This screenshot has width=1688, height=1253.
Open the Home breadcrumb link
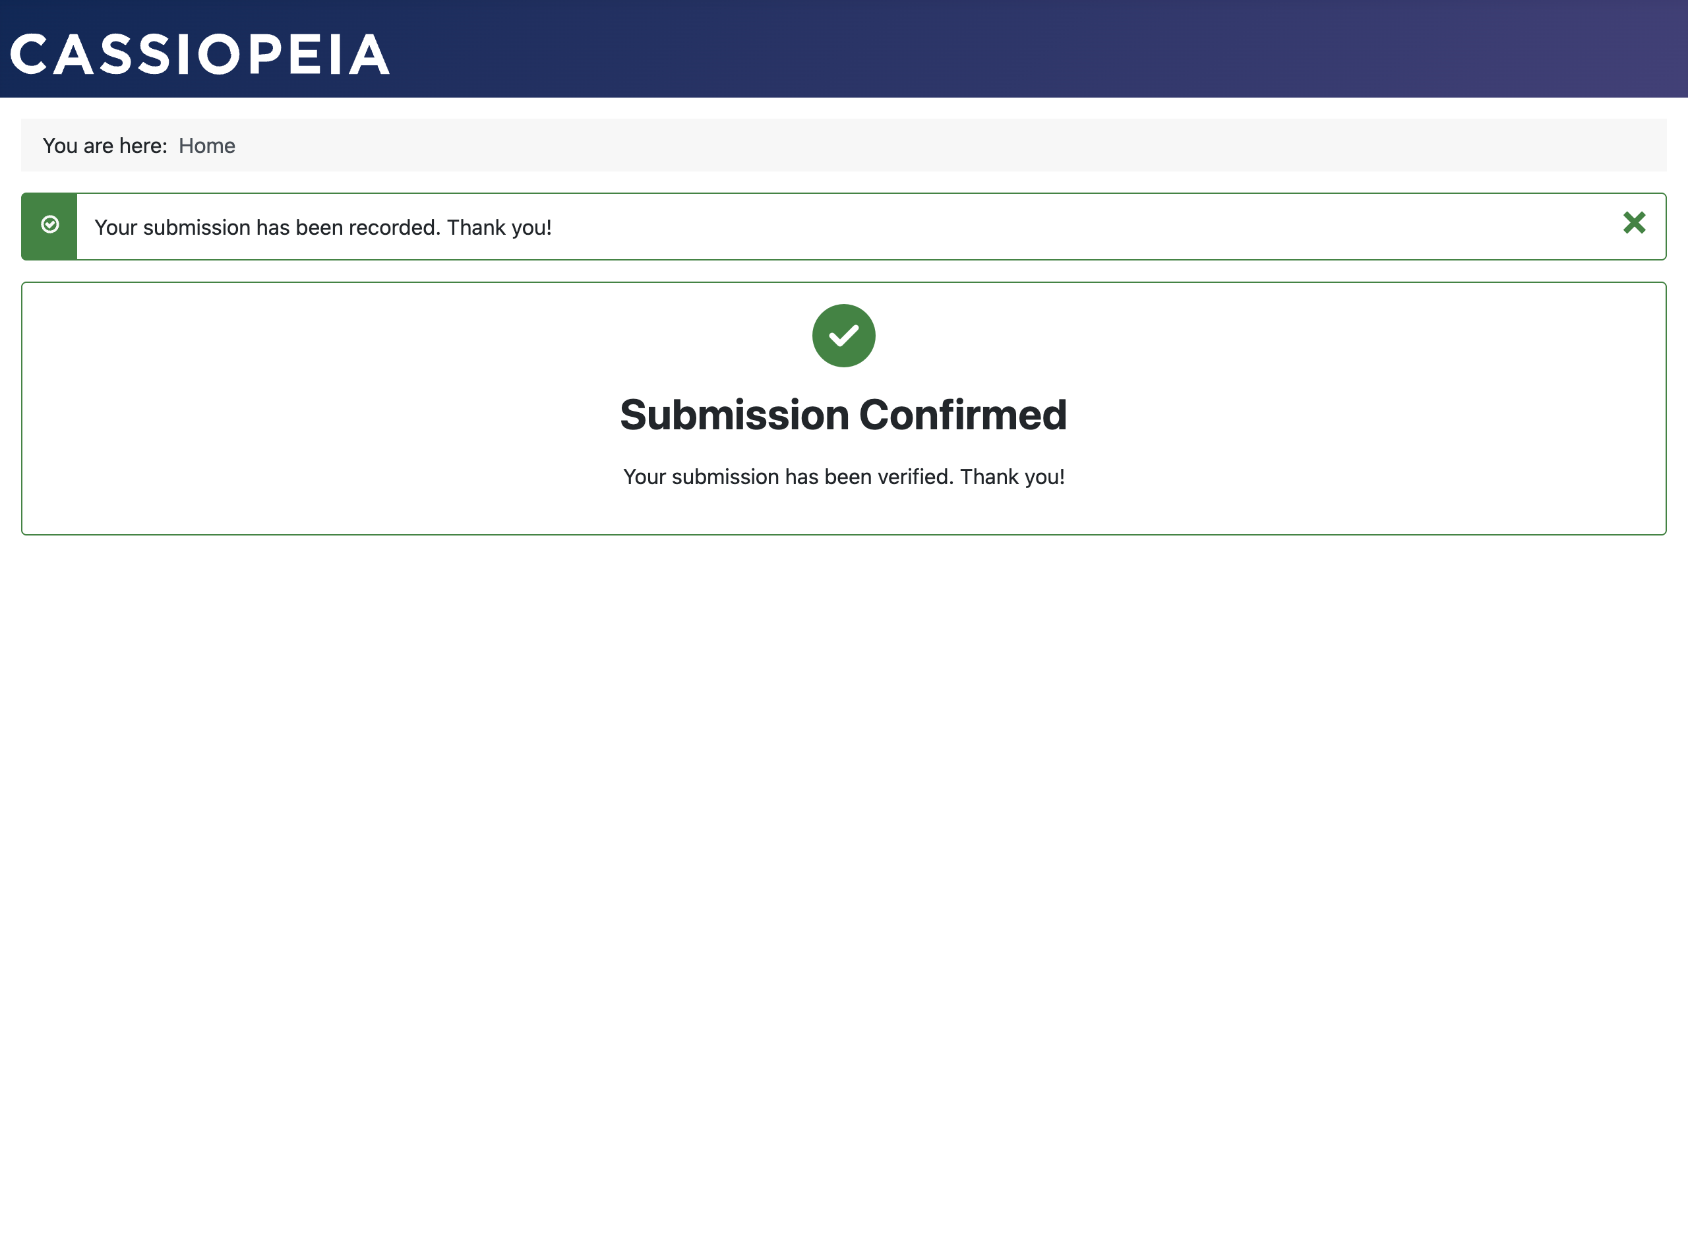(x=206, y=145)
